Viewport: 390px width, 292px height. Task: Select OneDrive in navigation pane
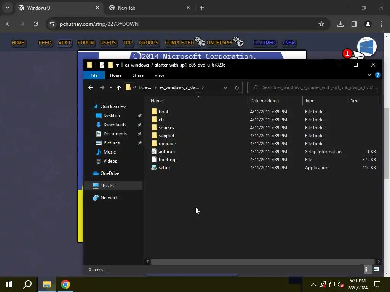(x=110, y=173)
